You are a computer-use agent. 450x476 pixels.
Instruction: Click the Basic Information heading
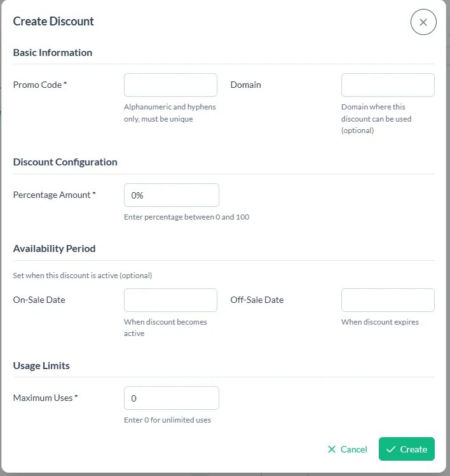[53, 53]
